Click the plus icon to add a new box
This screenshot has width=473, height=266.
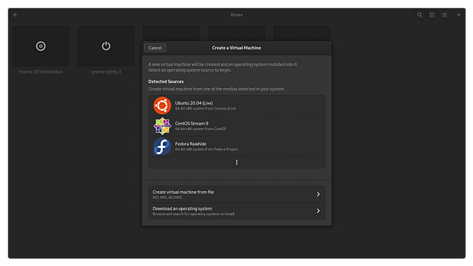point(15,14)
